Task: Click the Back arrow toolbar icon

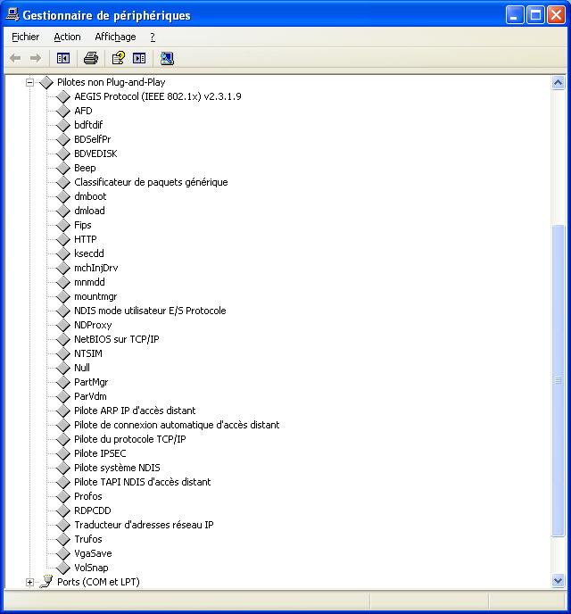Action: point(15,58)
